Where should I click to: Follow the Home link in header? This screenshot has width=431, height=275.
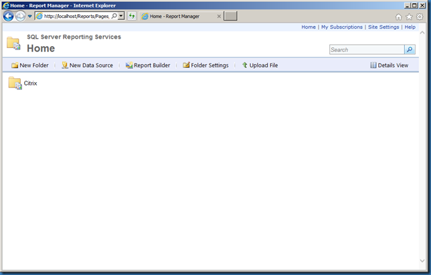coord(309,27)
